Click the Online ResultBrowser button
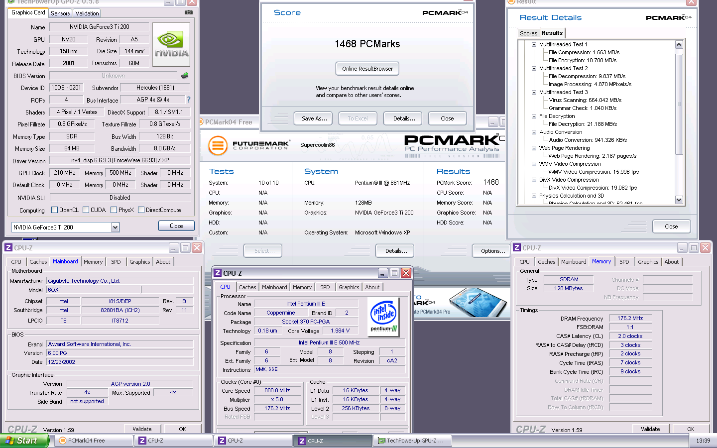The height and width of the screenshot is (448, 717). coord(367,69)
